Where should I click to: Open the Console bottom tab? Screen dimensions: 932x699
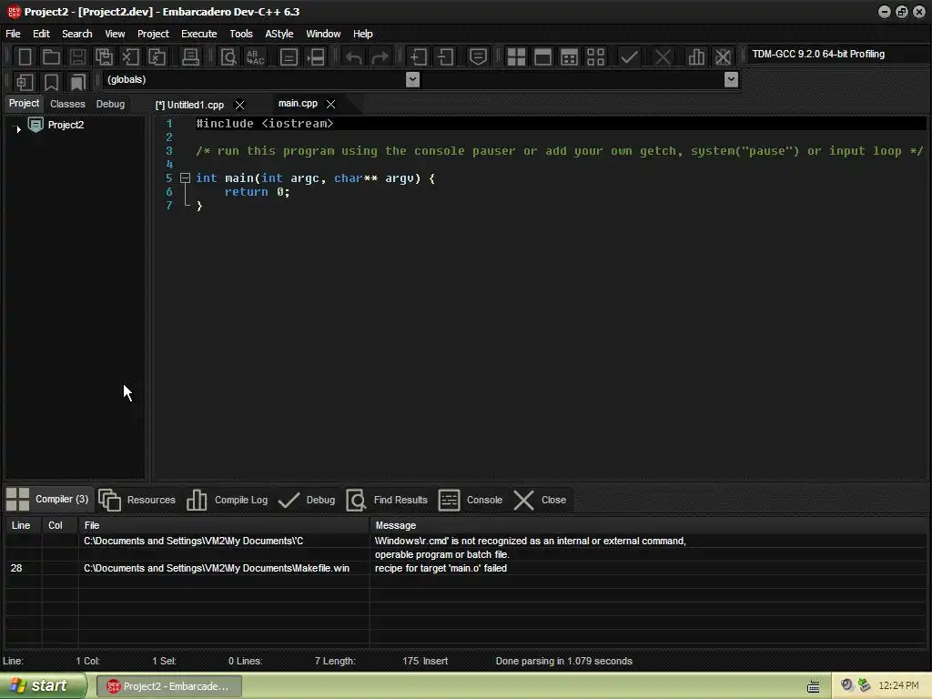471,500
